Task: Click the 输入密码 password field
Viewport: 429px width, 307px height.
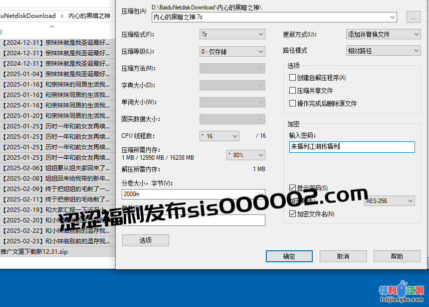Action: point(352,147)
